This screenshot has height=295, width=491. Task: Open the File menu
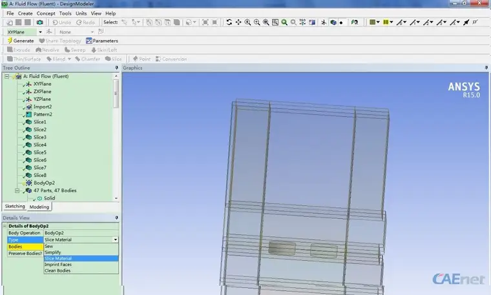tap(10, 14)
